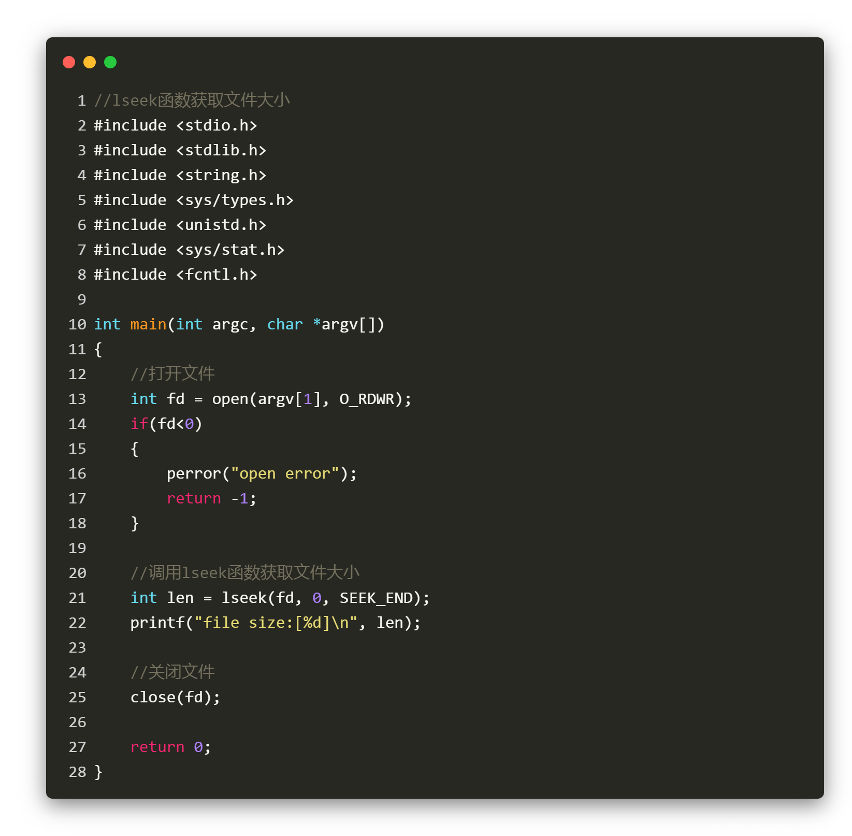Viewport: 852px width, 836px height.
Task: Click '#include <stdio.h>' line
Action: [176, 125]
